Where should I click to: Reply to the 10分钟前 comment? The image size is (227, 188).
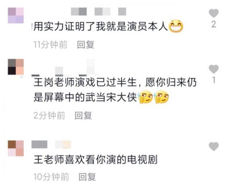coord(87,177)
